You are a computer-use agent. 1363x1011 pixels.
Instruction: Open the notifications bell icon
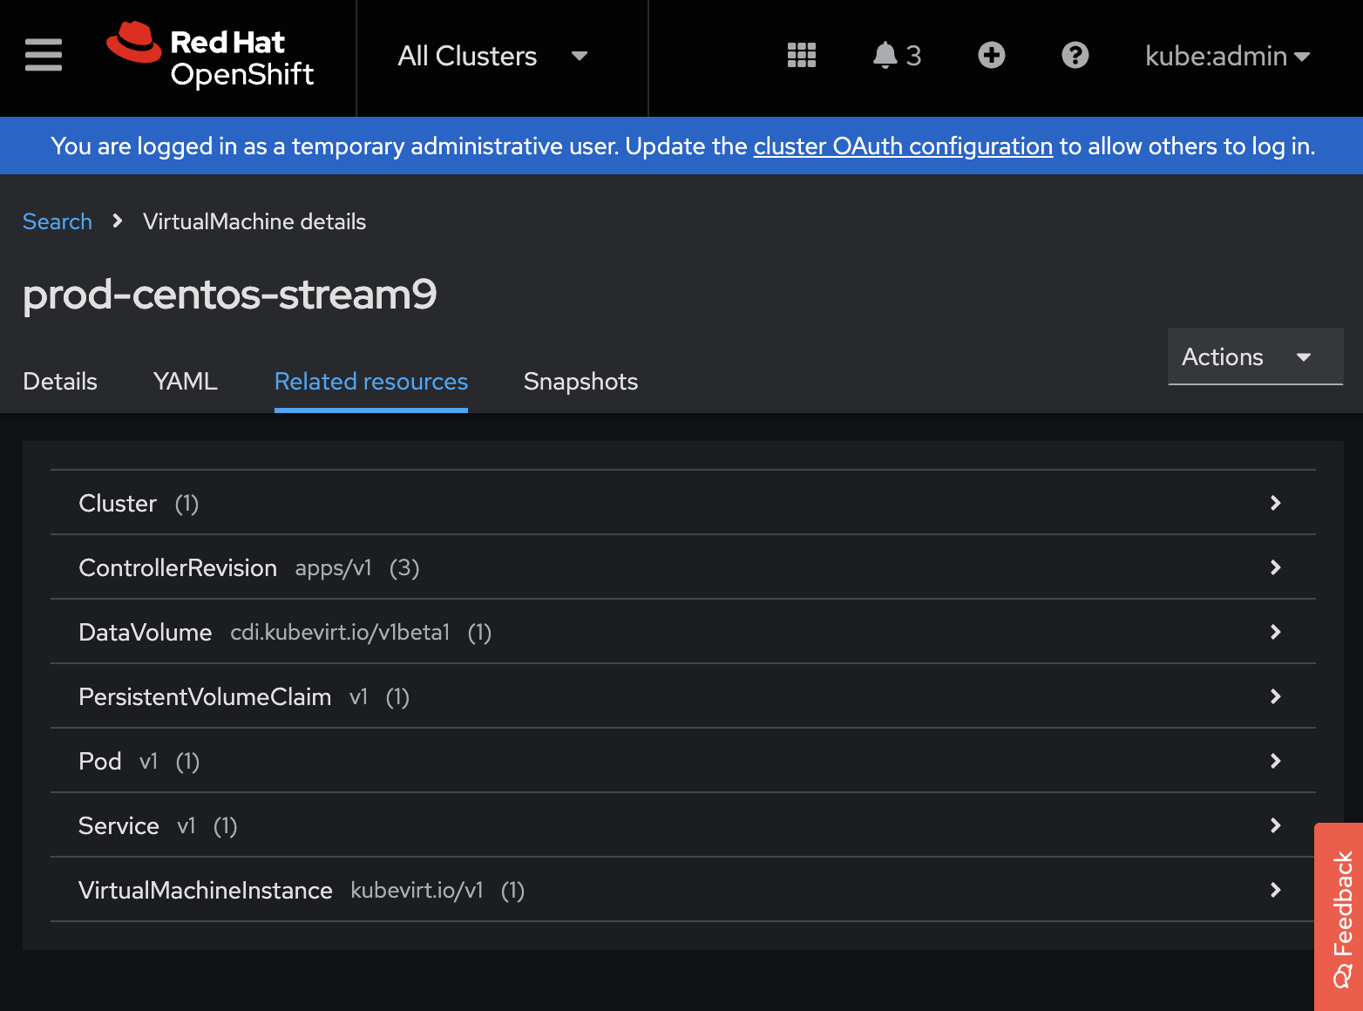pyautogui.click(x=885, y=55)
